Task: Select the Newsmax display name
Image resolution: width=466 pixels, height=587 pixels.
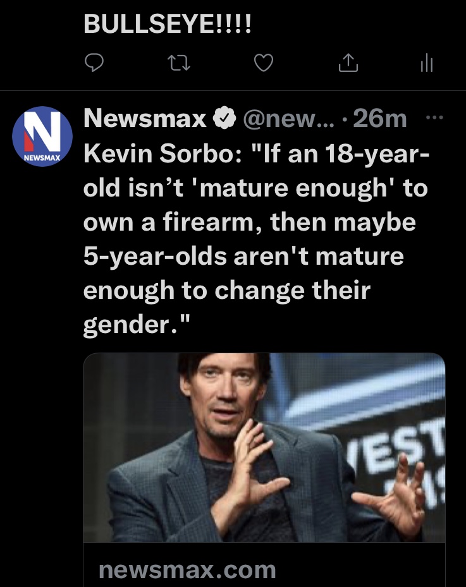Action: click(145, 118)
